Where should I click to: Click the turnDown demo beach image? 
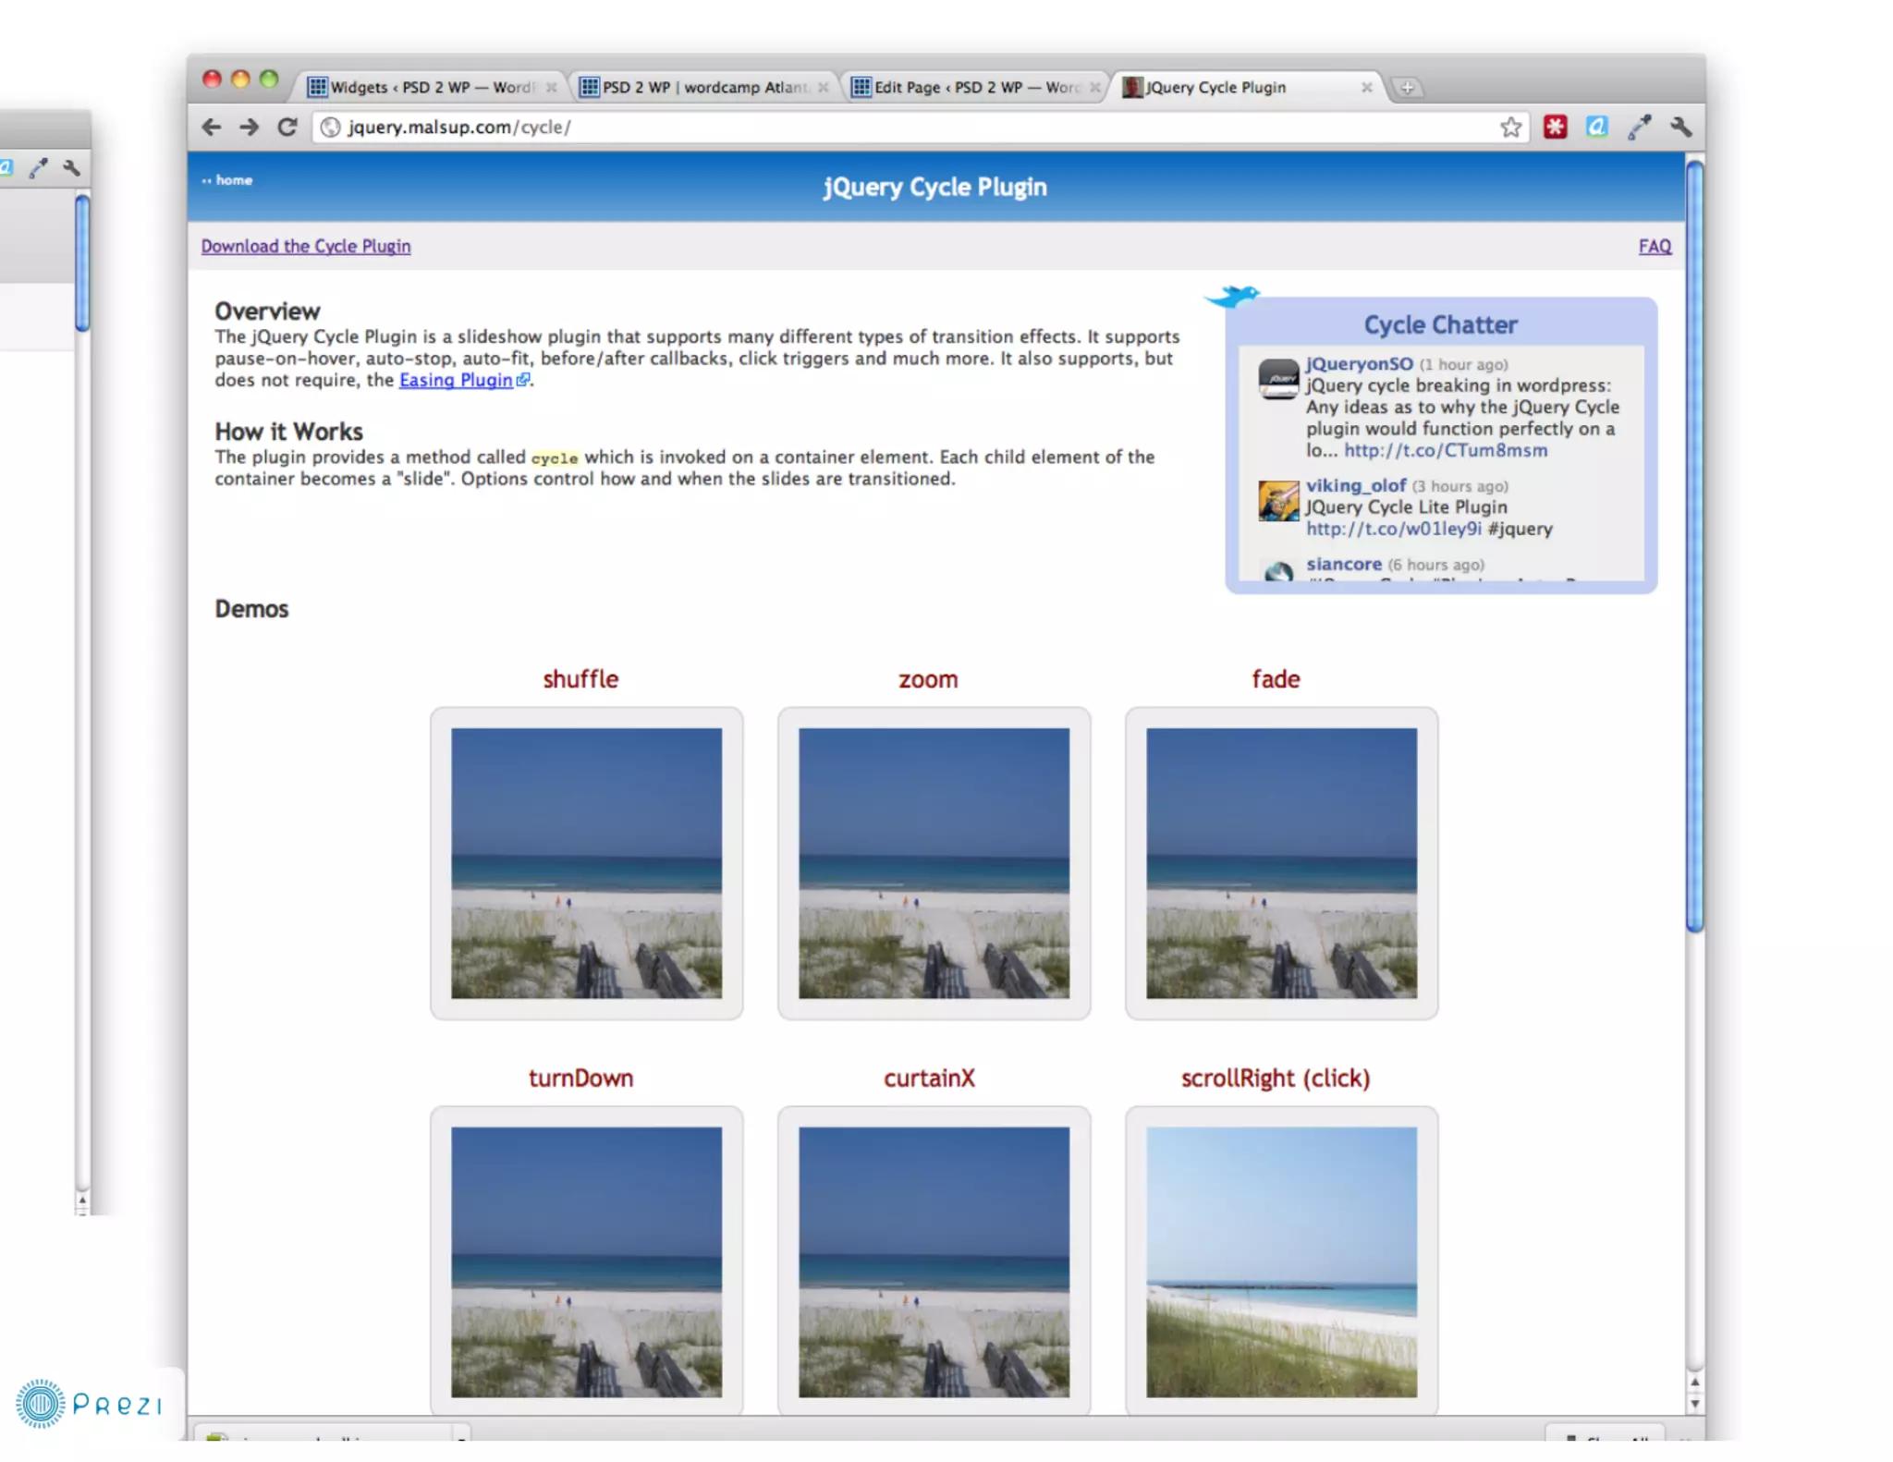[x=586, y=1261]
